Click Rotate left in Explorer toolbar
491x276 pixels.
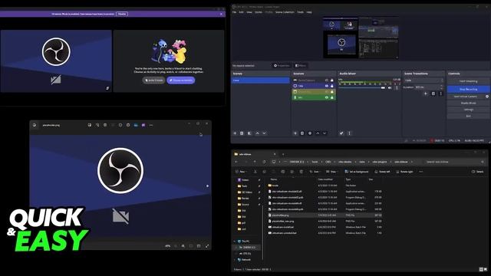[382, 172]
